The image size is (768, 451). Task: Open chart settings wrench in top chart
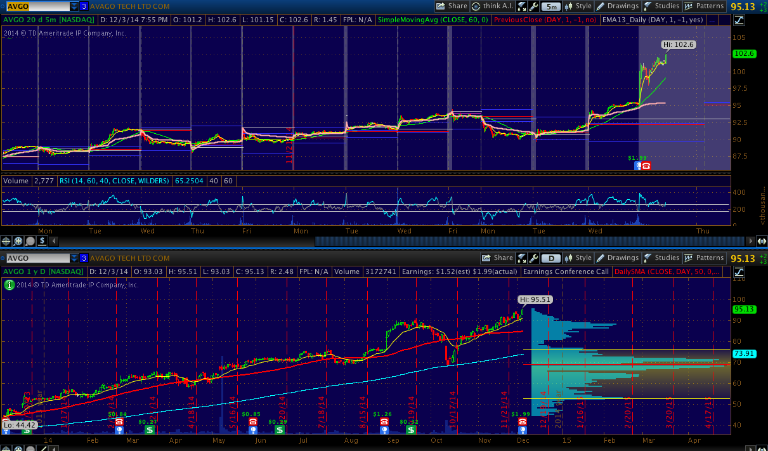[x=534, y=6]
